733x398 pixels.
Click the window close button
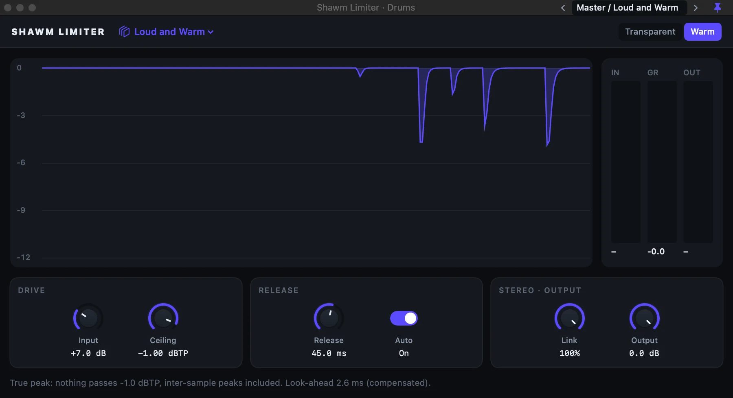click(8, 8)
